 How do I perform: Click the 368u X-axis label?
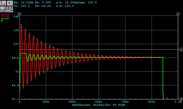coord(72,102)
